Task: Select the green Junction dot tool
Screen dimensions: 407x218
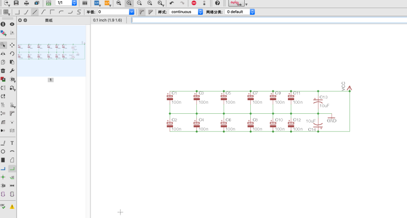Action: [x=3, y=177]
